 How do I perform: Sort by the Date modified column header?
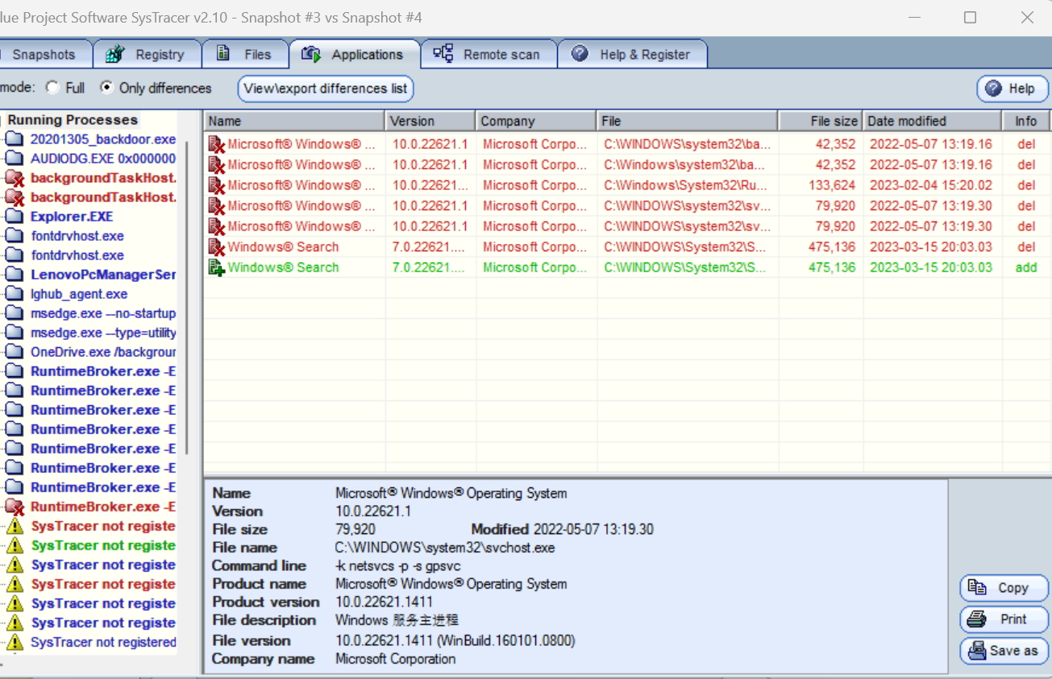[933, 121]
